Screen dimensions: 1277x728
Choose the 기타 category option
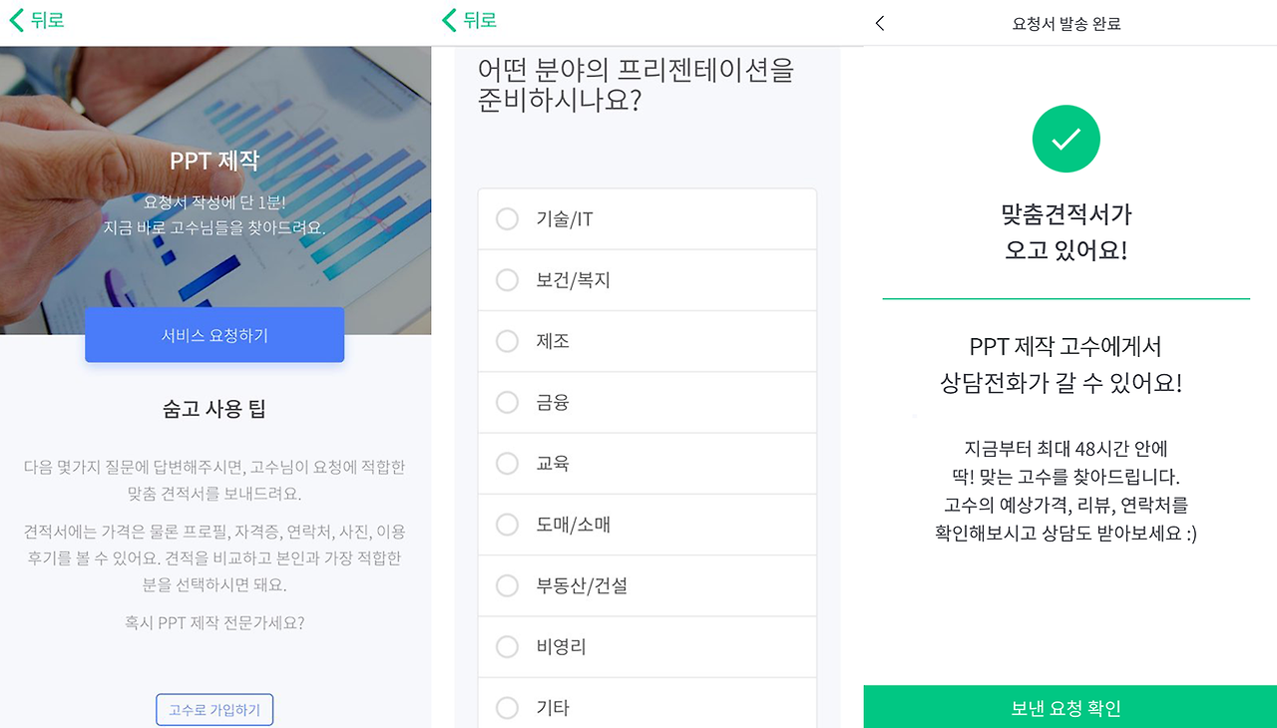[x=507, y=707]
